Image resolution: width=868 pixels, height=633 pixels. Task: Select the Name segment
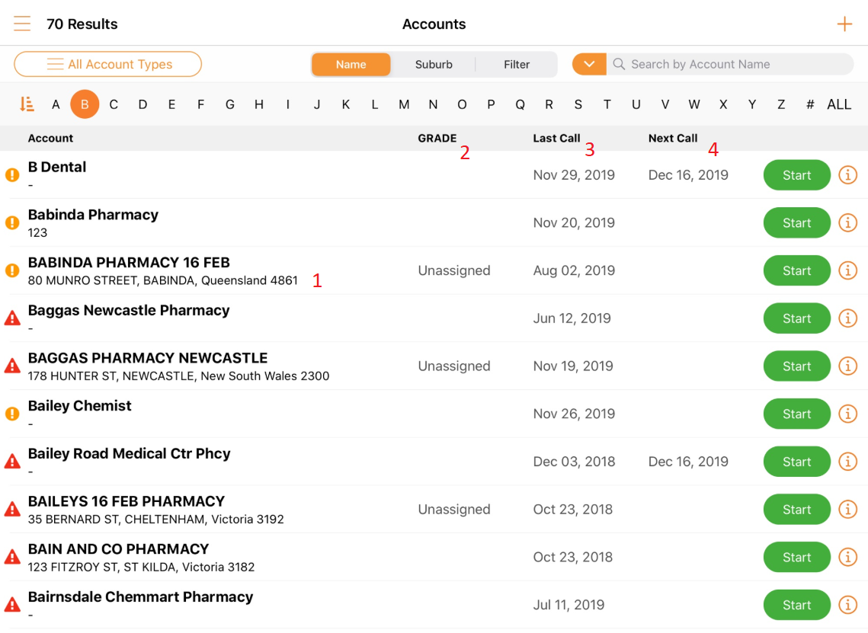coord(351,64)
